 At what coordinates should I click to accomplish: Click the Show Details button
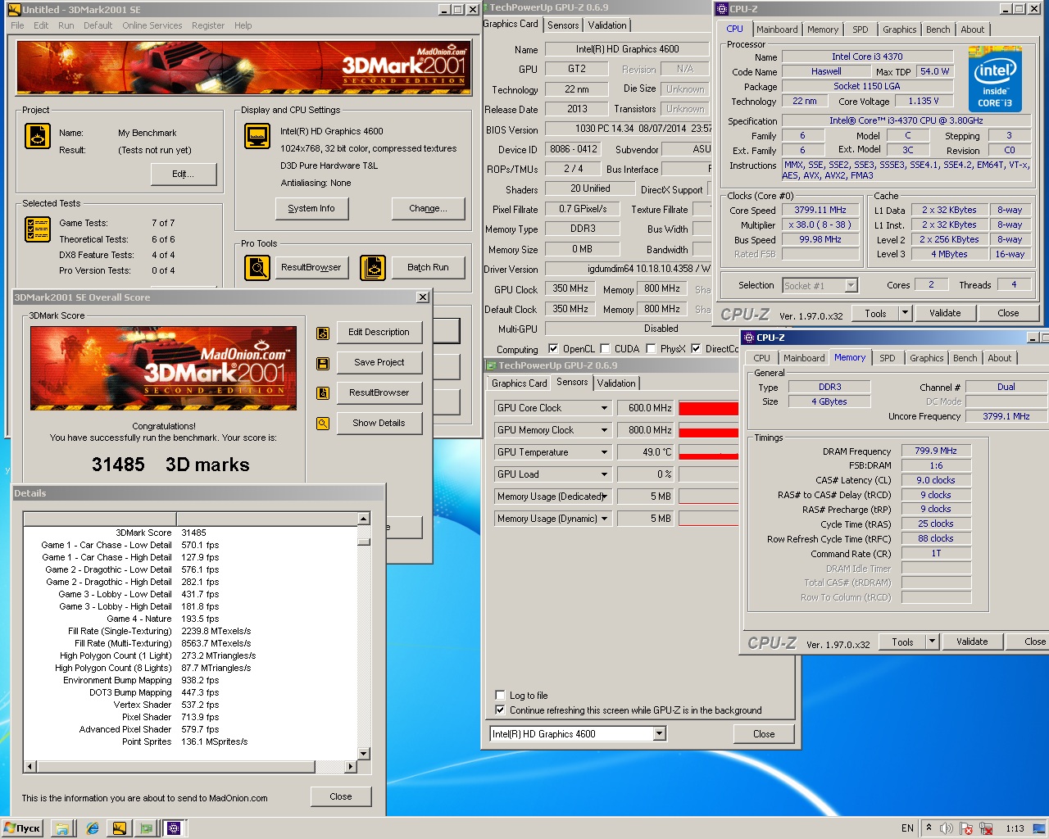[379, 424]
